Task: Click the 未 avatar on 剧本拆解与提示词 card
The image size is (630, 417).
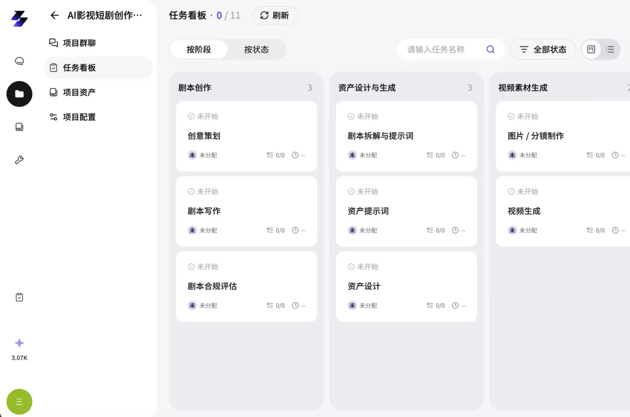Action: click(x=352, y=155)
